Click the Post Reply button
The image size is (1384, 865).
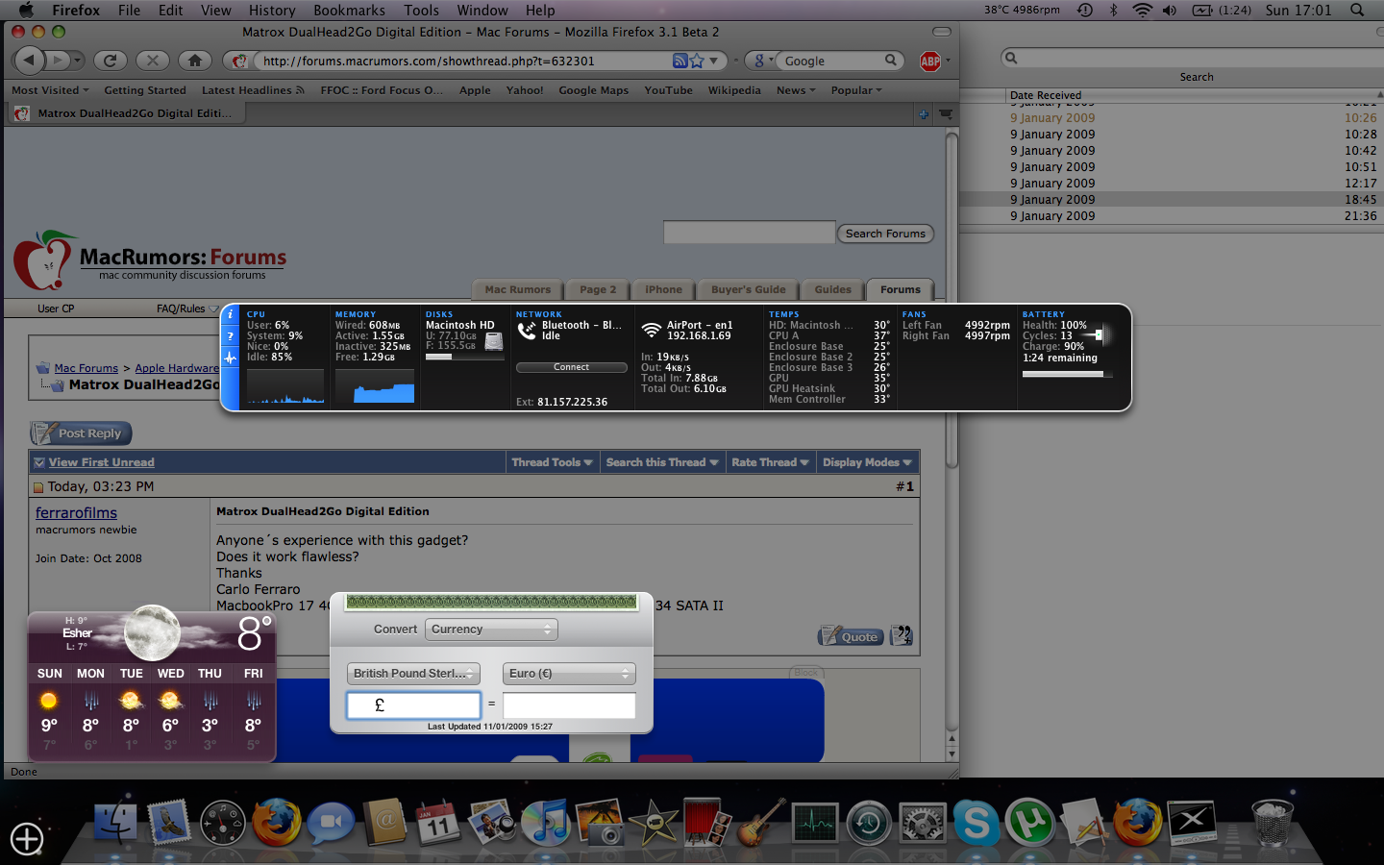click(x=81, y=433)
